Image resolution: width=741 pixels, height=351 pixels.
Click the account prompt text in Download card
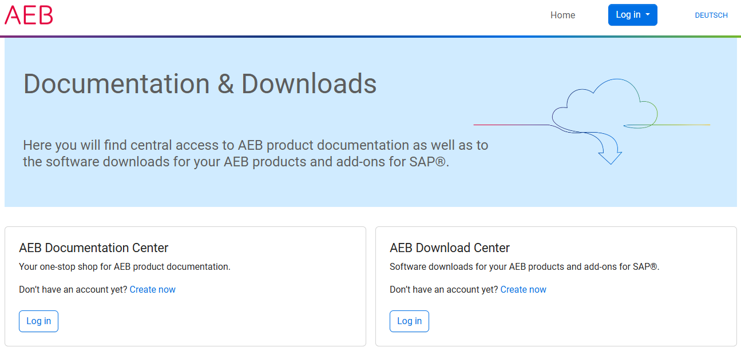[444, 289]
